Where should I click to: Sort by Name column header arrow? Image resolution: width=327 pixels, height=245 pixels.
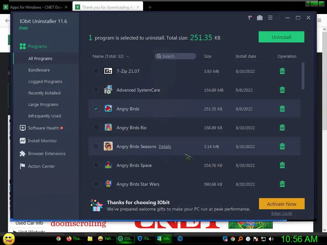point(128,56)
